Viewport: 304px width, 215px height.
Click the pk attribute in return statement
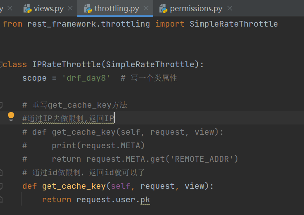(145, 200)
